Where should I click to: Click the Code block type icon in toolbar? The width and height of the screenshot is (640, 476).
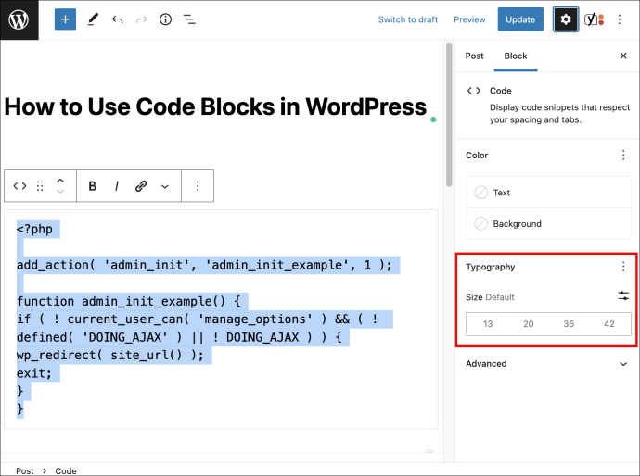tap(20, 186)
